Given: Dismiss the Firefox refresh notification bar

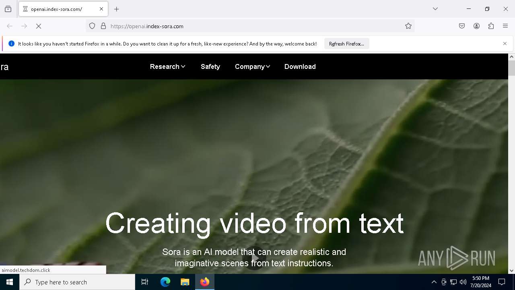Looking at the screenshot, I should pos(505,43).
